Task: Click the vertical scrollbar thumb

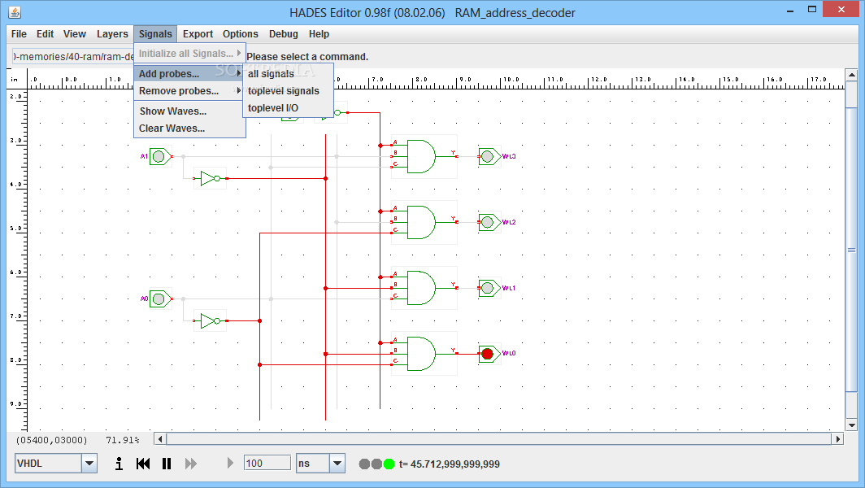Action: pos(851,250)
